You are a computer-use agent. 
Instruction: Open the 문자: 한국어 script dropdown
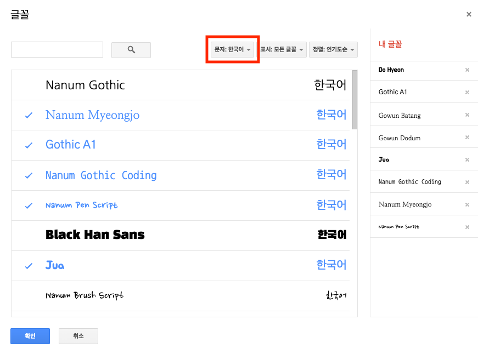pos(232,49)
